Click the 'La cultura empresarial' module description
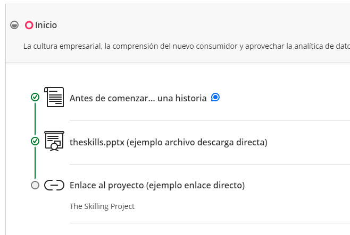Image resolution: width=350 pixels, height=235 pixels. coord(187,46)
